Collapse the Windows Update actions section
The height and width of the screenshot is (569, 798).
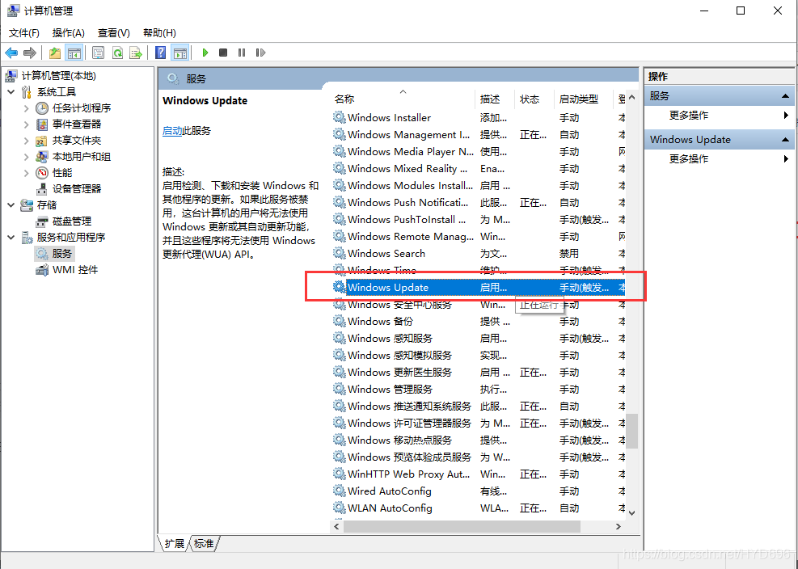coord(785,140)
